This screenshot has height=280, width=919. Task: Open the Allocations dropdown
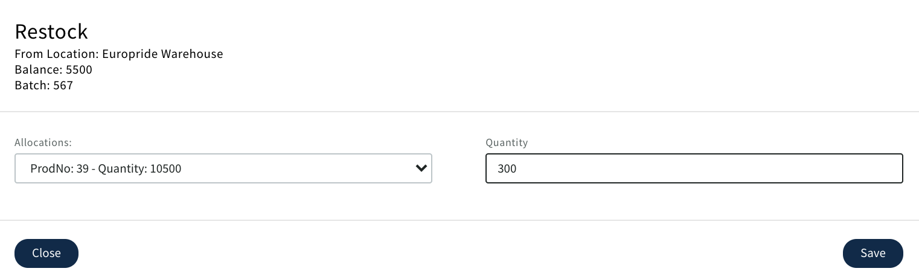point(223,168)
